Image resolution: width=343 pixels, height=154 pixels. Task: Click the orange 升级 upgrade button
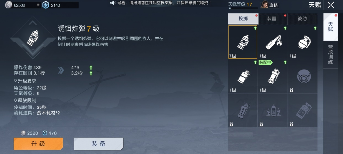pos(38,144)
